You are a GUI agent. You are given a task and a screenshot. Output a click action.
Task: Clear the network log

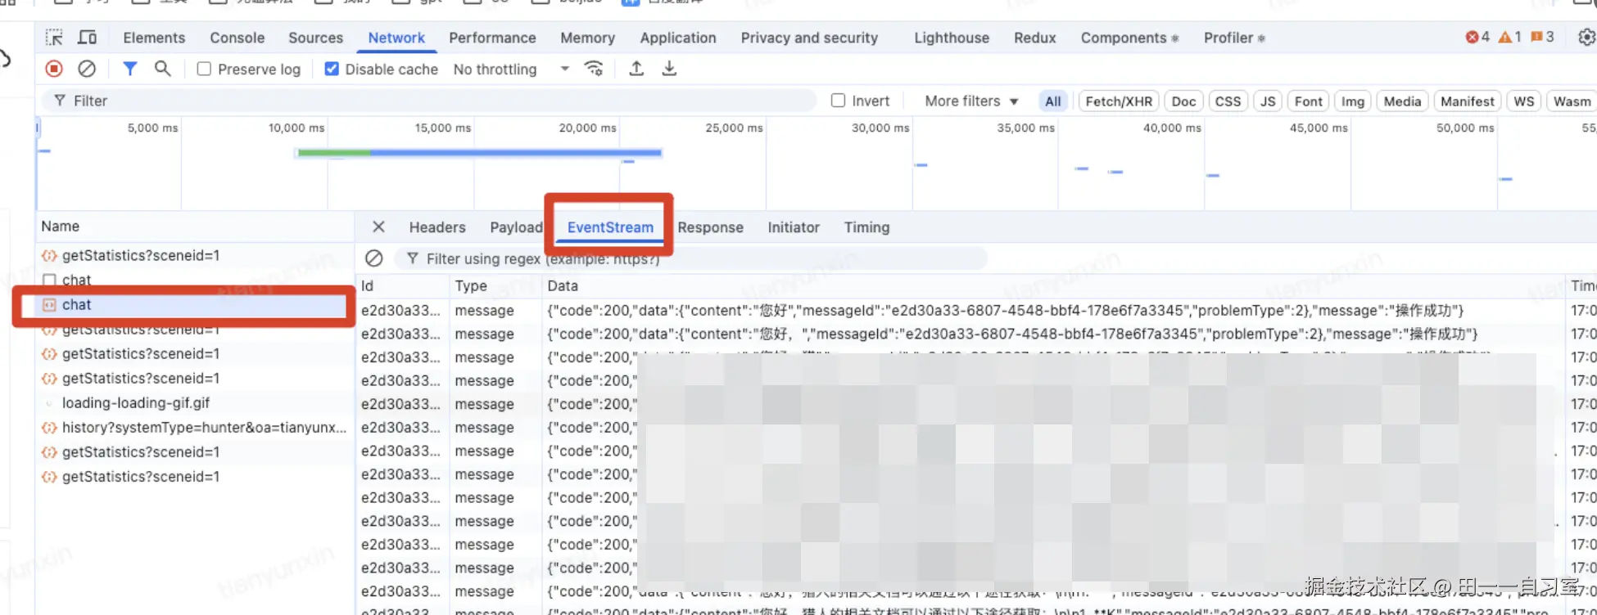[x=87, y=69]
